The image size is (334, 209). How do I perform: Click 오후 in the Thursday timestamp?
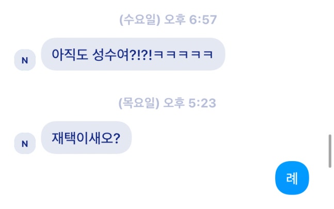click(x=174, y=103)
